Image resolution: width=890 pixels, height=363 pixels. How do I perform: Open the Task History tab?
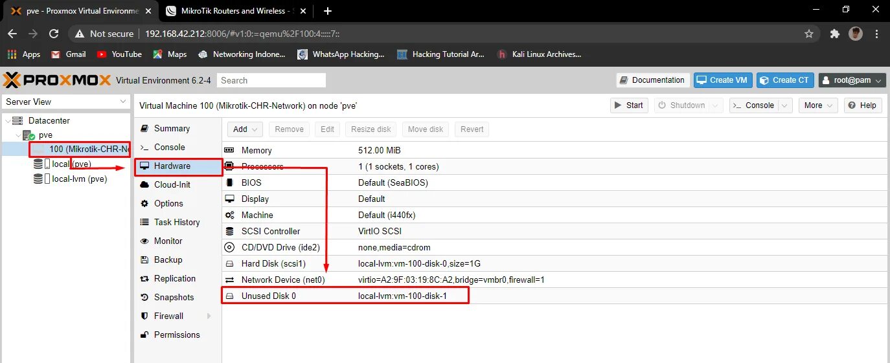pos(177,223)
